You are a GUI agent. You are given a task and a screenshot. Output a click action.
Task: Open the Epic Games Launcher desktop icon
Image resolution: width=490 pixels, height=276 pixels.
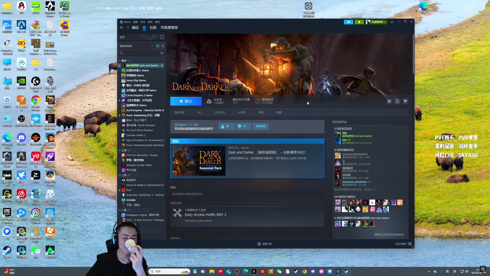tap(7, 216)
